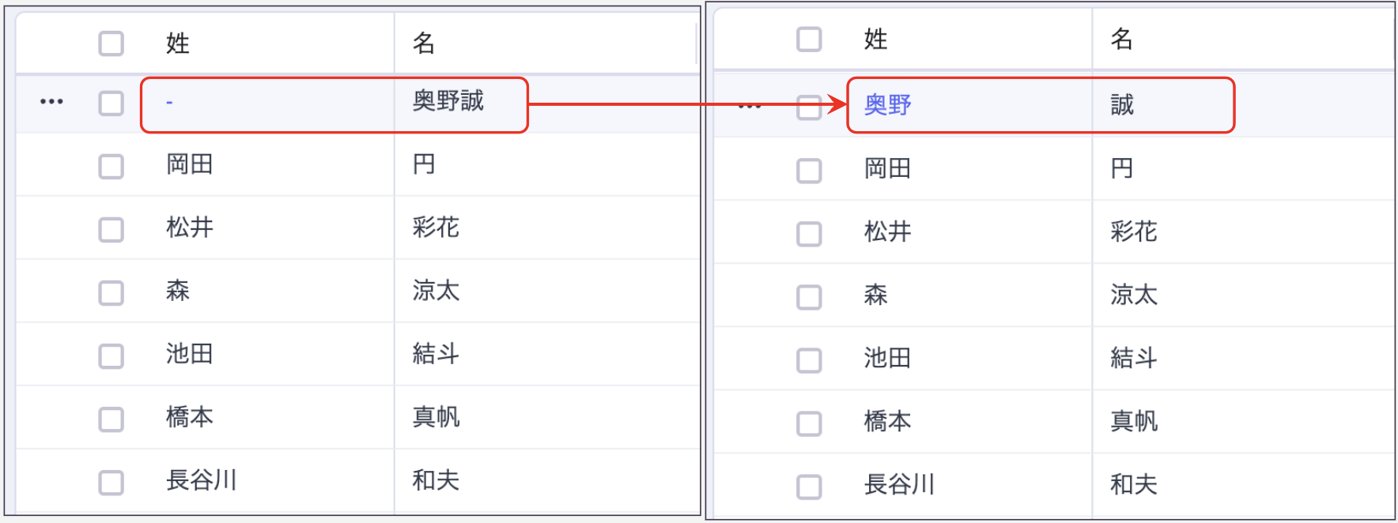Check the 森 row checkbox in right table

[x=809, y=297]
